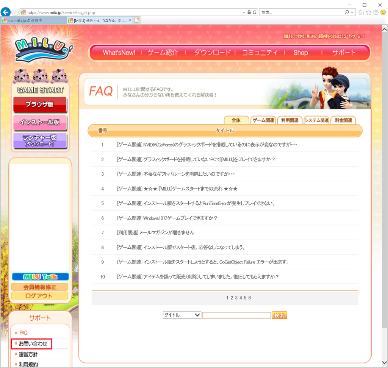Open the サポート top menu
388x368 pixels.
coord(344,53)
